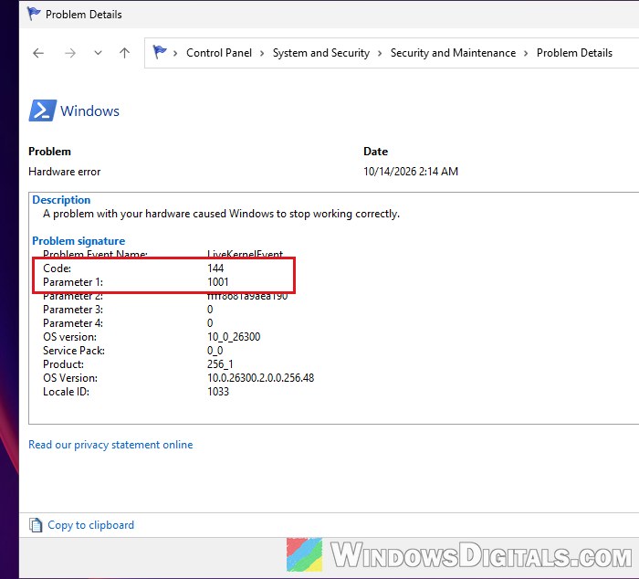This screenshot has height=579, width=639.
Task: Expand the chevron after Control Panel
Action: [262, 53]
